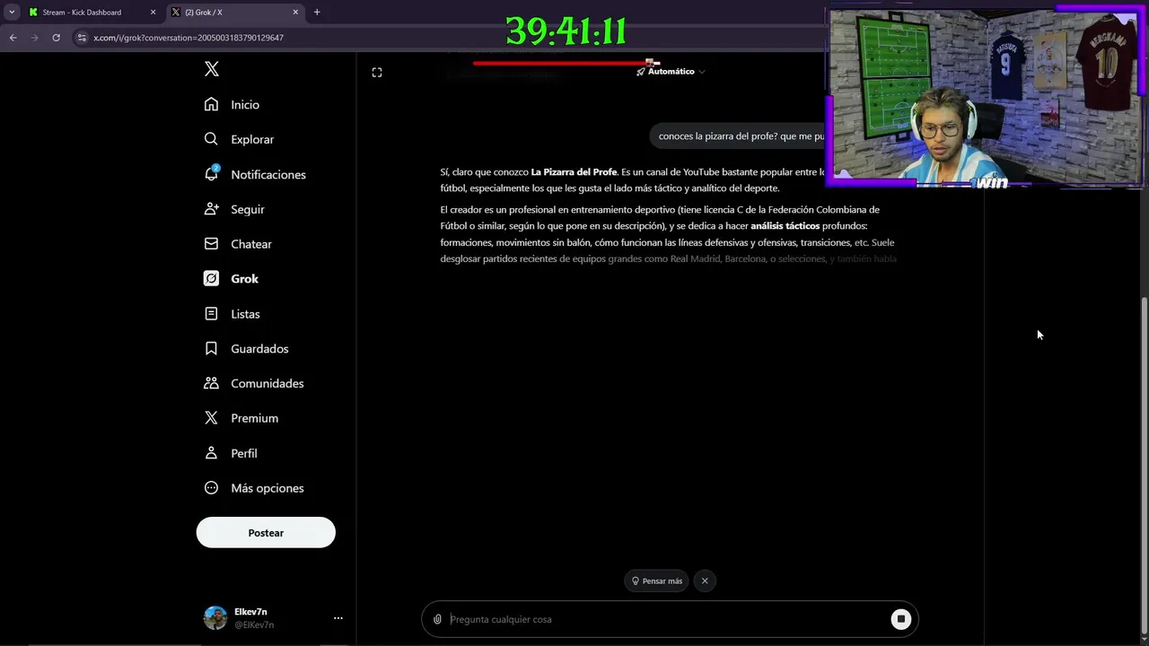Click the user message bubble about pizarra

click(x=741, y=136)
